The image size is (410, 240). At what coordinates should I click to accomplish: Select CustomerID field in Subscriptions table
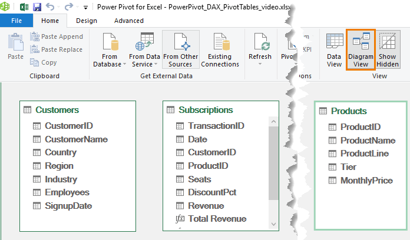(212, 152)
